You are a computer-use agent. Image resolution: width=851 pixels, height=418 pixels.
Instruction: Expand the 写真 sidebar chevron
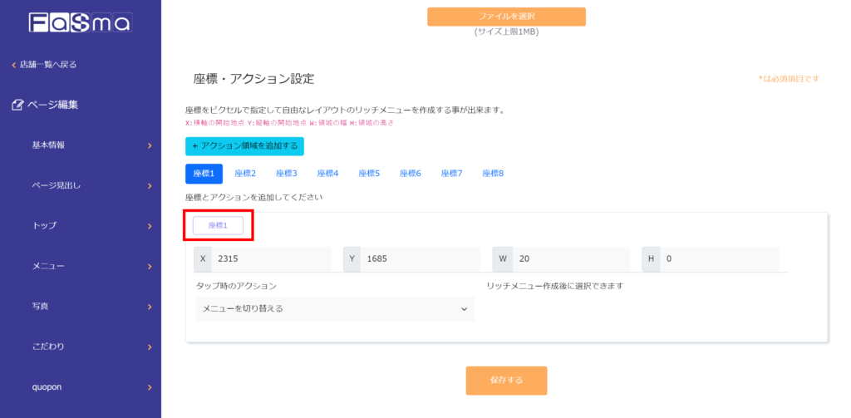tap(150, 307)
